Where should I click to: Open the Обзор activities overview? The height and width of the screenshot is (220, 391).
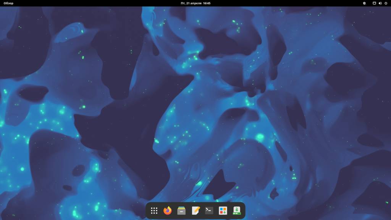(8, 3)
